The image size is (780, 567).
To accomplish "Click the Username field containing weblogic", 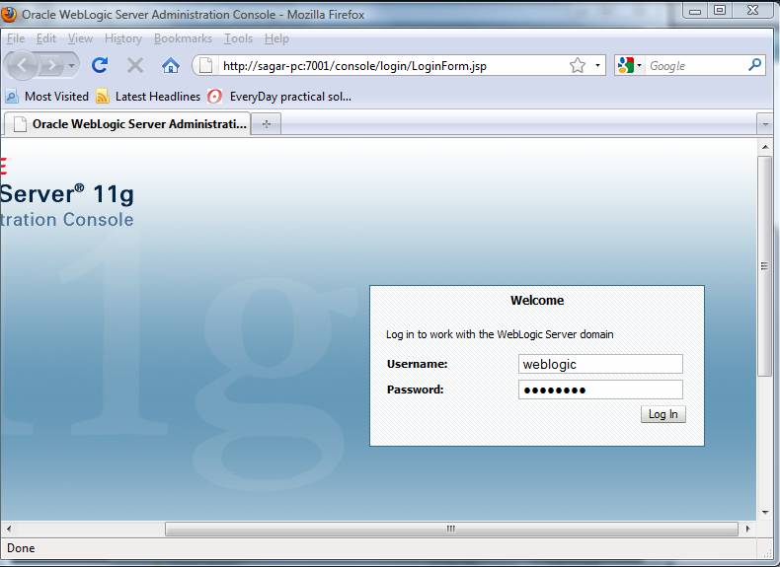I will (x=600, y=364).
